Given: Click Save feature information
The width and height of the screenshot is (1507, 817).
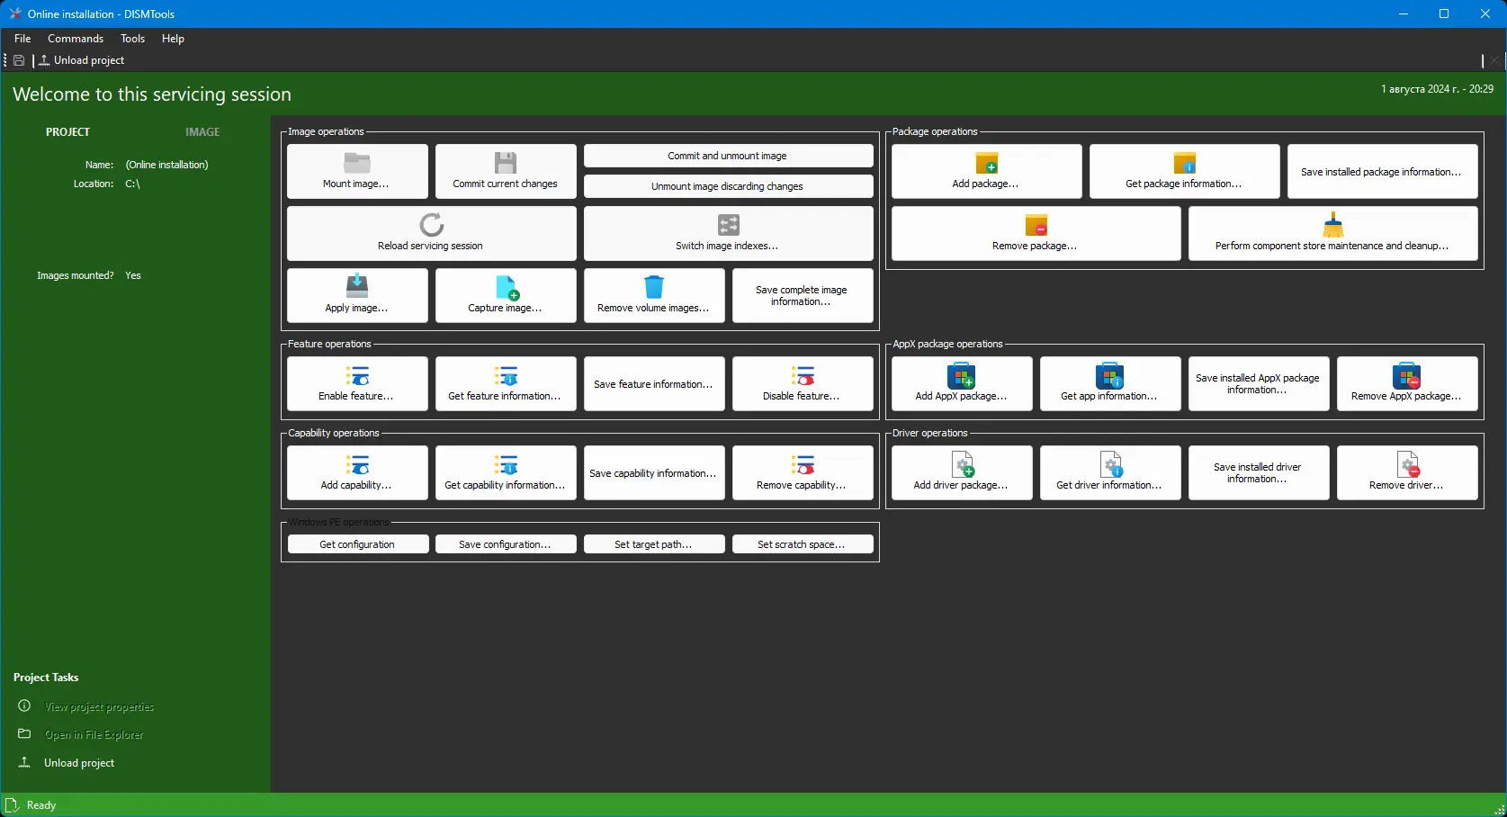Looking at the screenshot, I should [x=654, y=383].
